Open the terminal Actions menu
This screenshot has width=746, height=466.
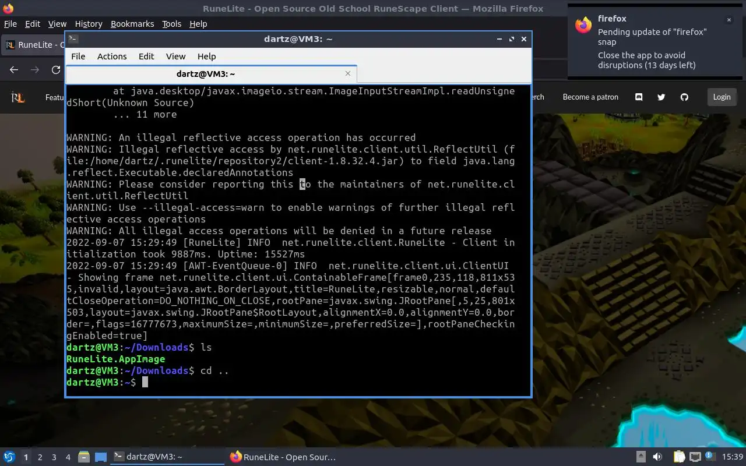pos(112,57)
